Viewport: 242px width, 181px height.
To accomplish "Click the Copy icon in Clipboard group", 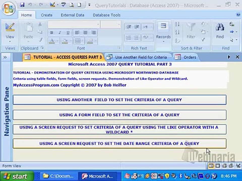I will tap(40, 32).
